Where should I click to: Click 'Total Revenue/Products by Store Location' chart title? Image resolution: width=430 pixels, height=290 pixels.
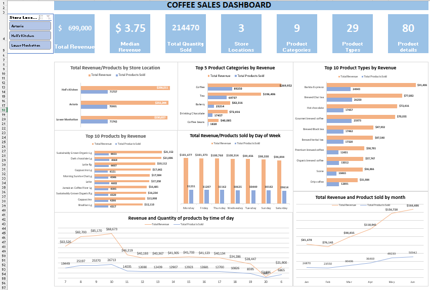point(115,68)
